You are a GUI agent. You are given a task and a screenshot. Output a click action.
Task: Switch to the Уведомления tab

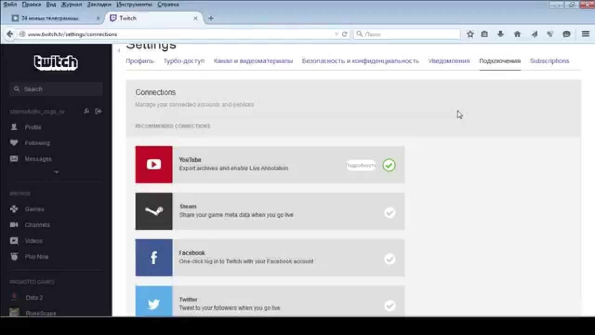449,61
